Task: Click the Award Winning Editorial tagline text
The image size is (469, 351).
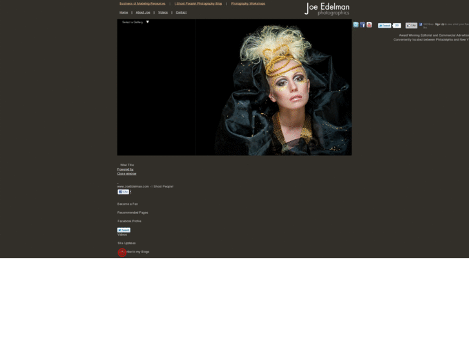Action: (434, 35)
